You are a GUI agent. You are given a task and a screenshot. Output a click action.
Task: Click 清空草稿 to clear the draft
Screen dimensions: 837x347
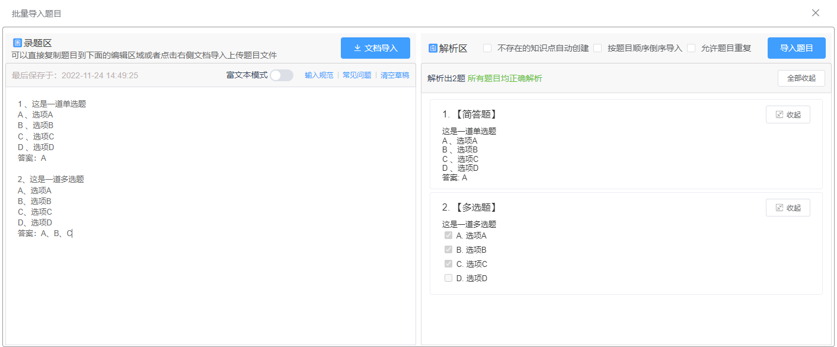(395, 75)
